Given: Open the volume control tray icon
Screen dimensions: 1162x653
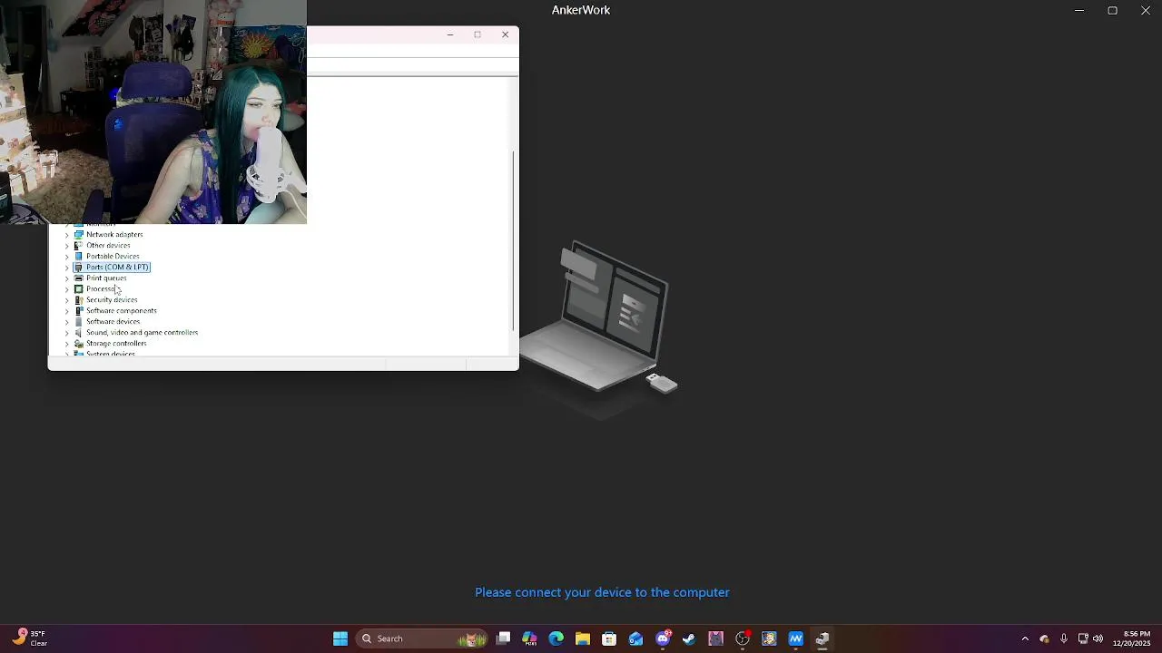Looking at the screenshot, I should (1098, 638).
